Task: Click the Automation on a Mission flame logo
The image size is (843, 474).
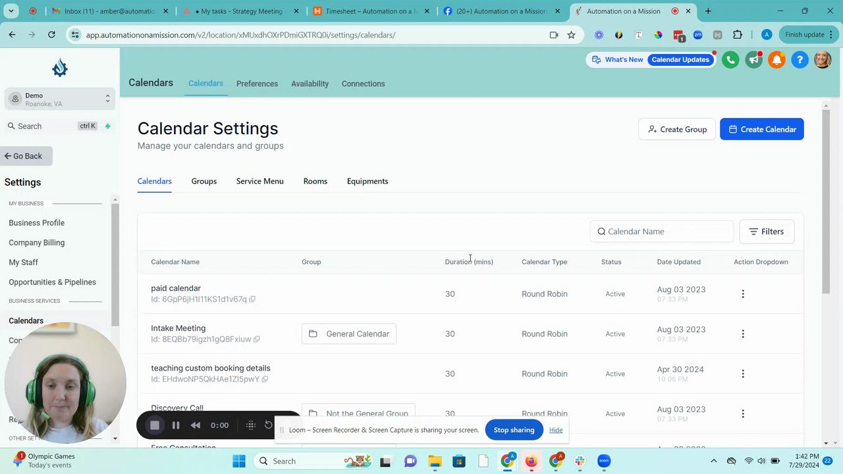Action: point(60,68)
